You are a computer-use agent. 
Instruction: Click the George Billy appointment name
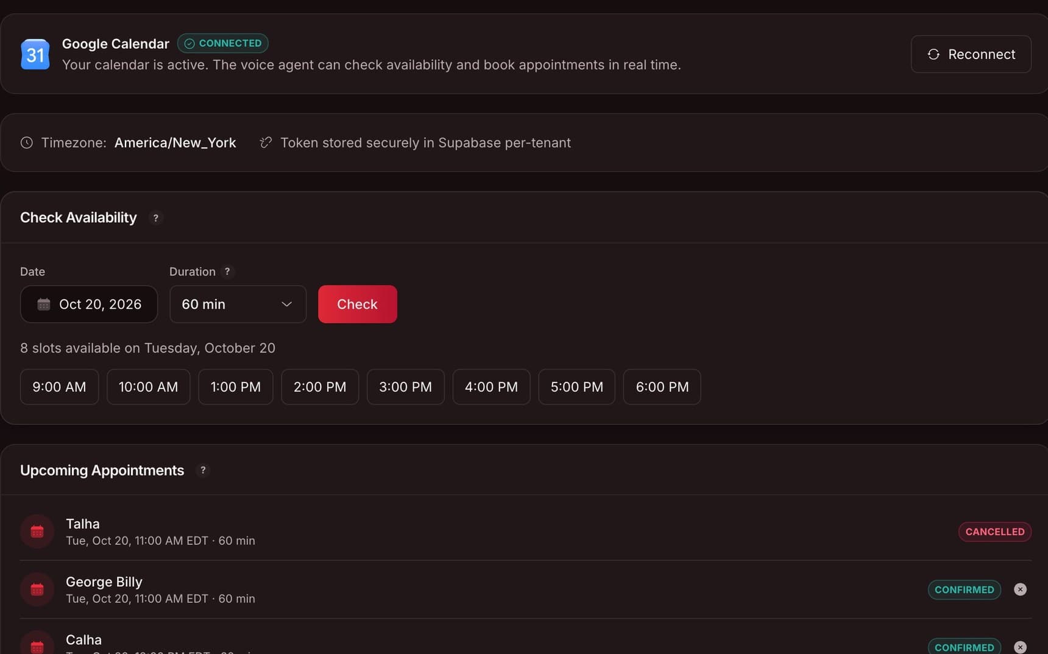point(104,582)
